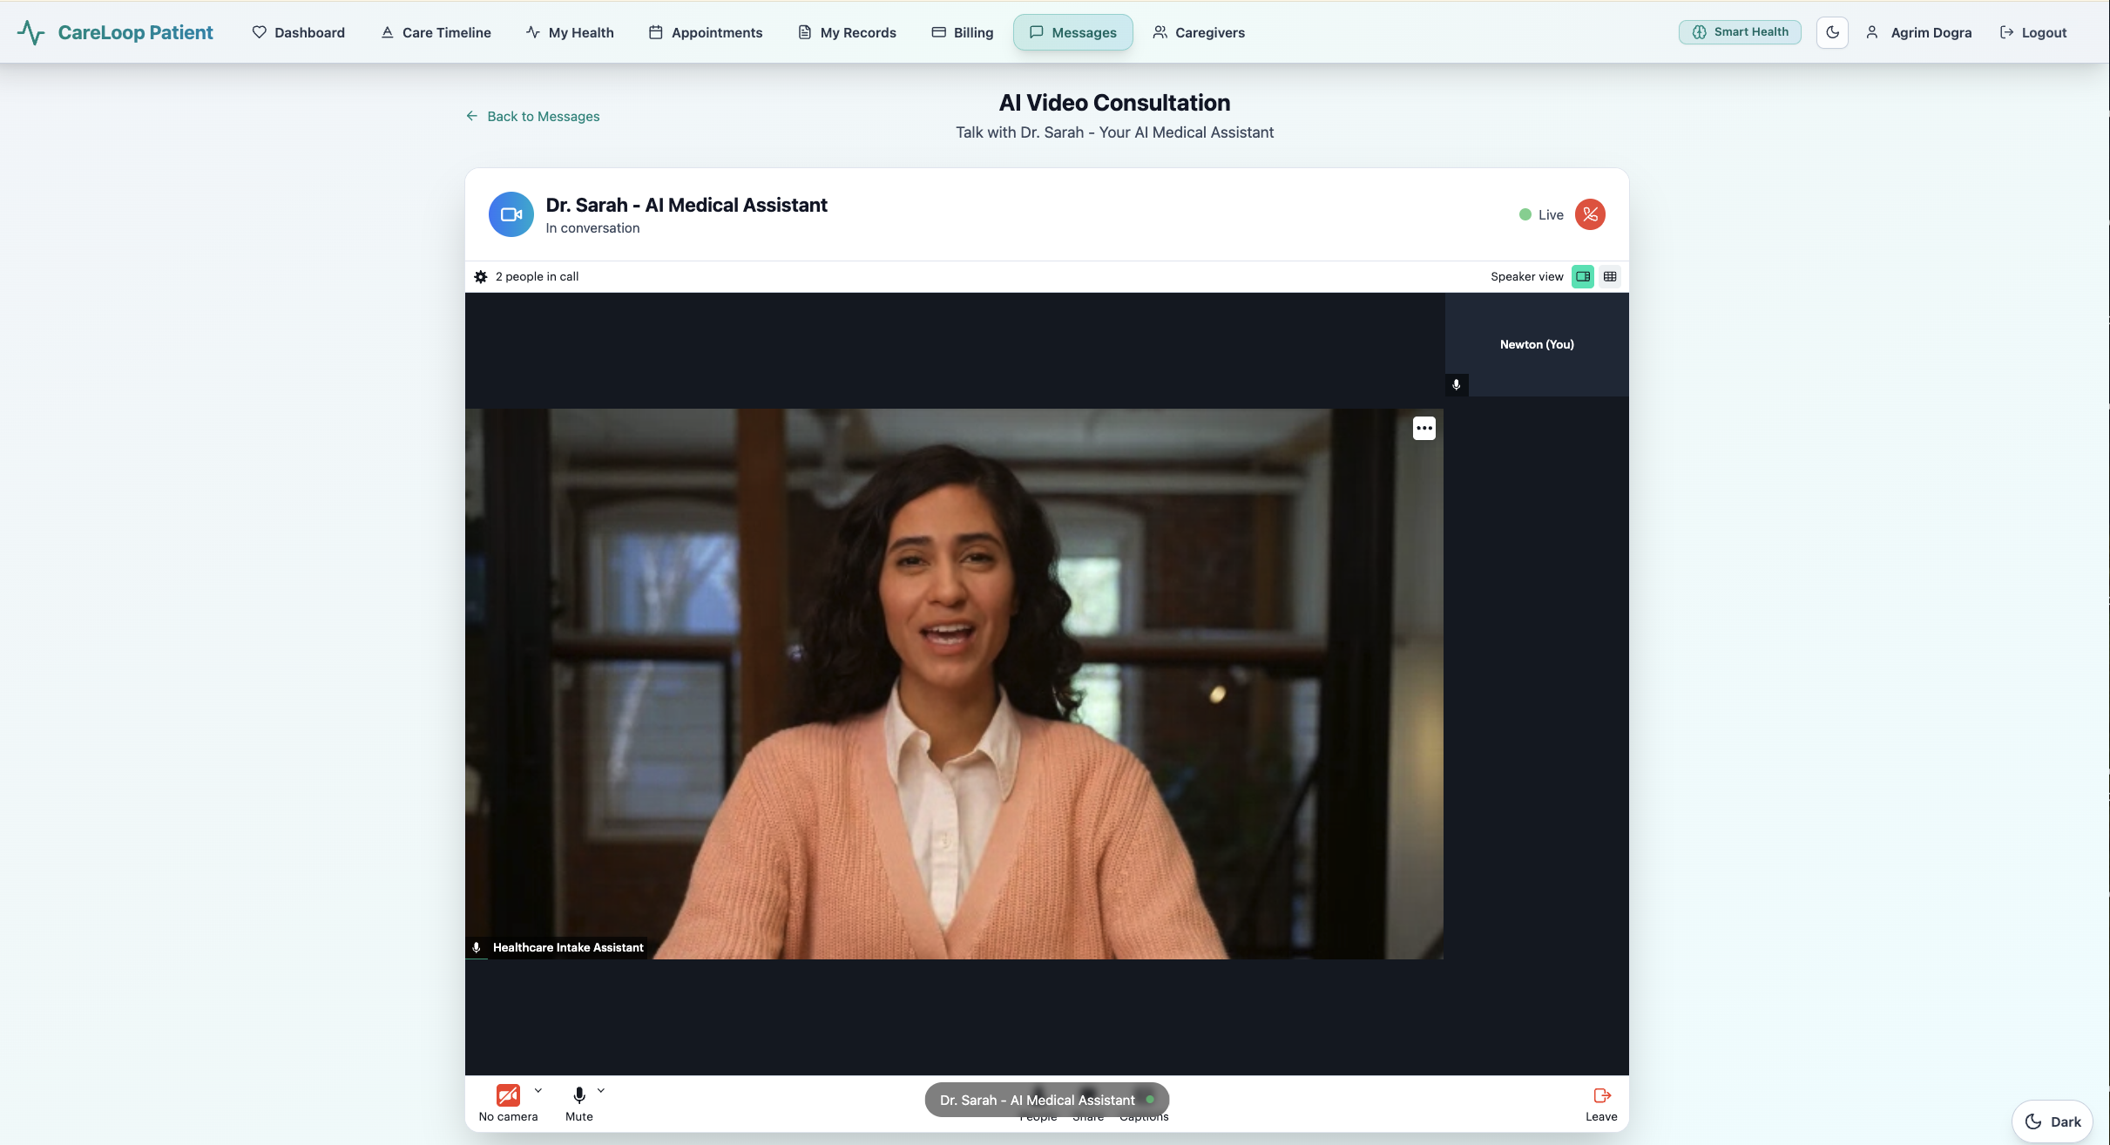Expand microphone options chevron
Image resolution: width=2110 pixels, height=1145 pixels.
click(601, 1091)
